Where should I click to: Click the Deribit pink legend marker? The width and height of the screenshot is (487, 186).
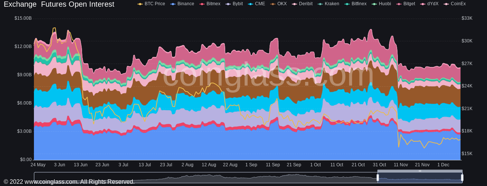tap(295, 4)
